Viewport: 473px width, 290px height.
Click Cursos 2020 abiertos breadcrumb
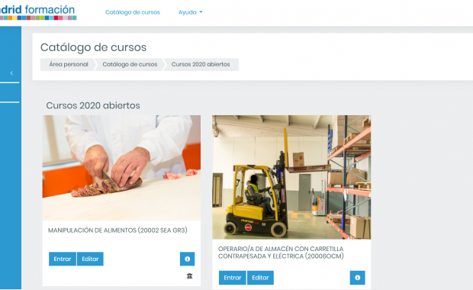(201, 64)
